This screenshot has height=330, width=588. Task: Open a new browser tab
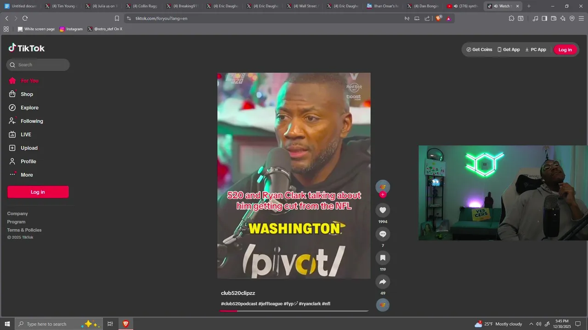529,6
